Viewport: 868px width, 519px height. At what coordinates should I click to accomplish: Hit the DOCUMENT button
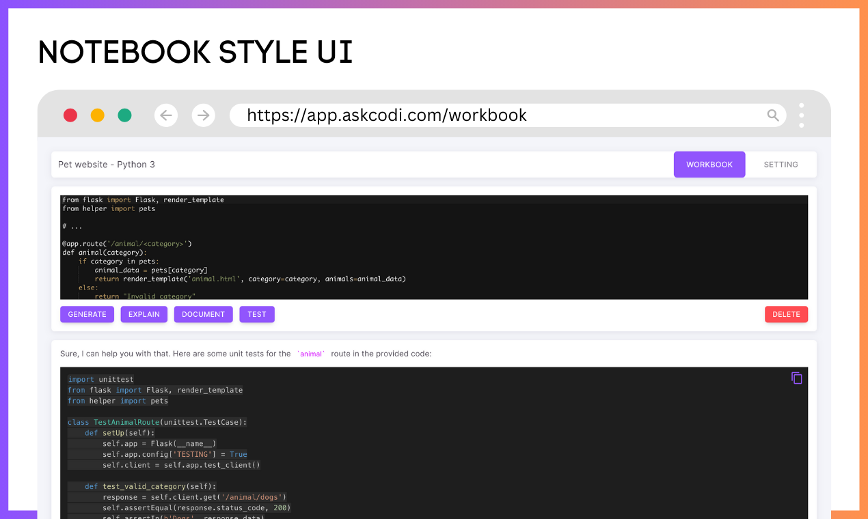click(203, 314)
